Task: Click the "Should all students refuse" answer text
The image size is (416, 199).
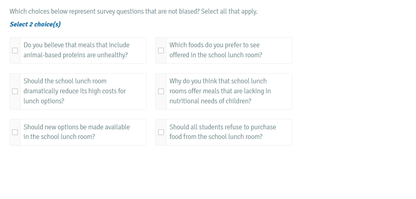Action: (223, 127)
